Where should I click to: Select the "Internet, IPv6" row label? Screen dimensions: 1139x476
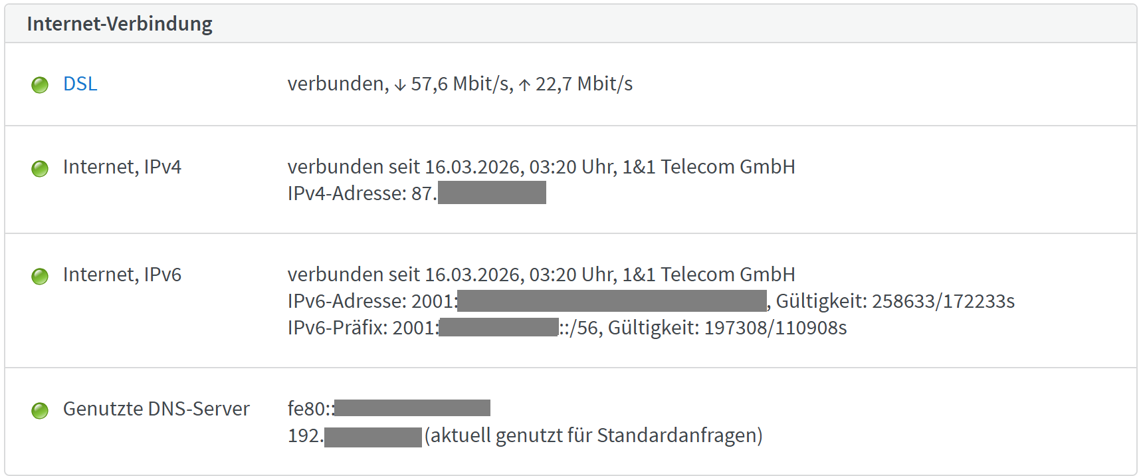[122, 275]
